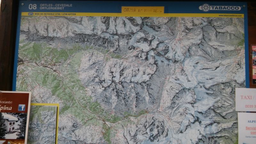Click the pink brochure beside the map

(x=254, y=65)
